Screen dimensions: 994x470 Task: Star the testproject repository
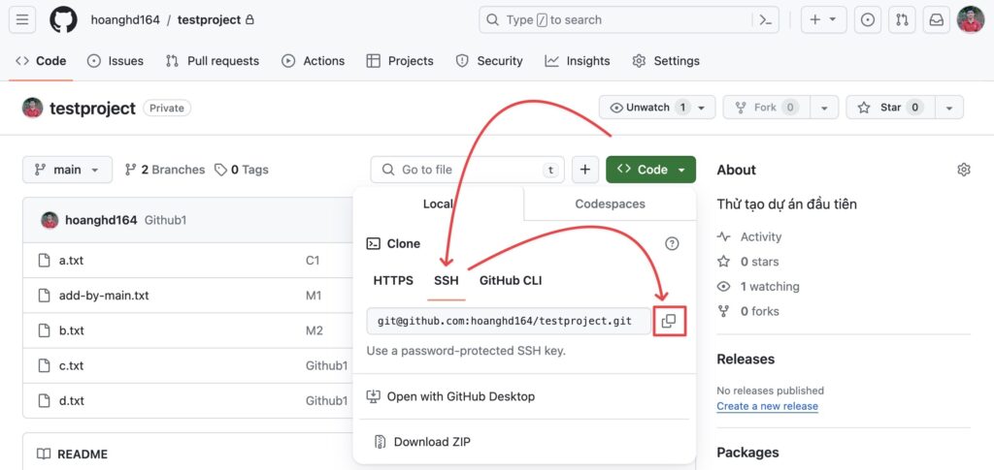coord(890,108)
